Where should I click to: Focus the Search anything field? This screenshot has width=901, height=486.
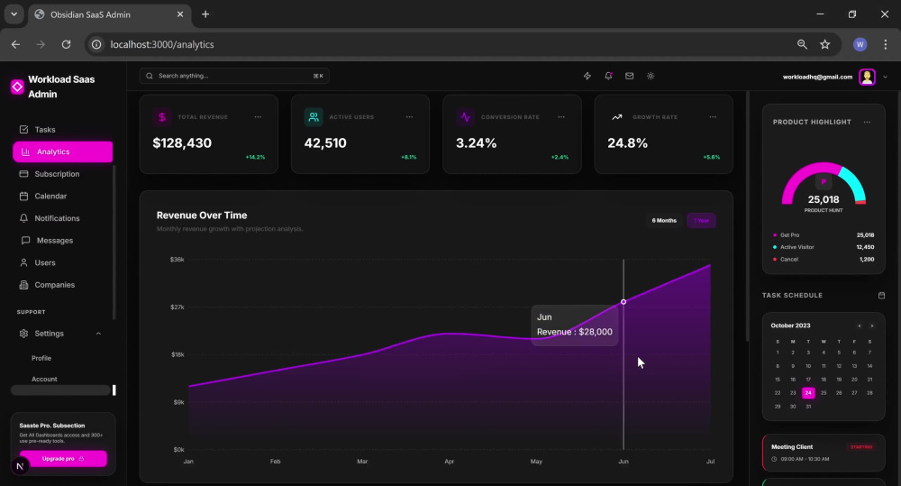tap(234, 76)
